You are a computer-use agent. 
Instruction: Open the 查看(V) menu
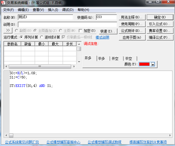pos(38,10)
